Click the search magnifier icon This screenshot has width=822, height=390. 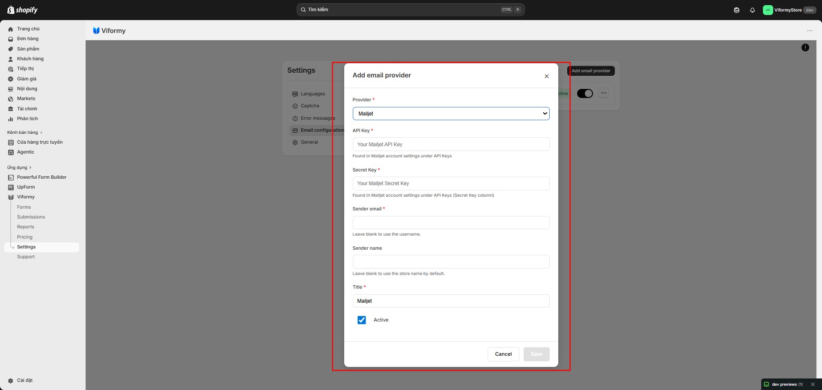point(303,9)
